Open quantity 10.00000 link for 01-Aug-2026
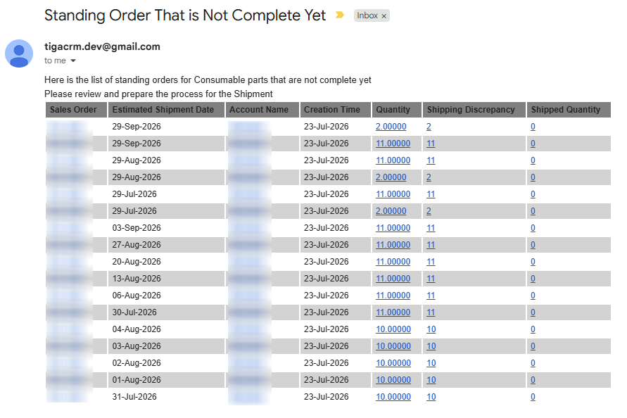 click(x=393, y=380)
